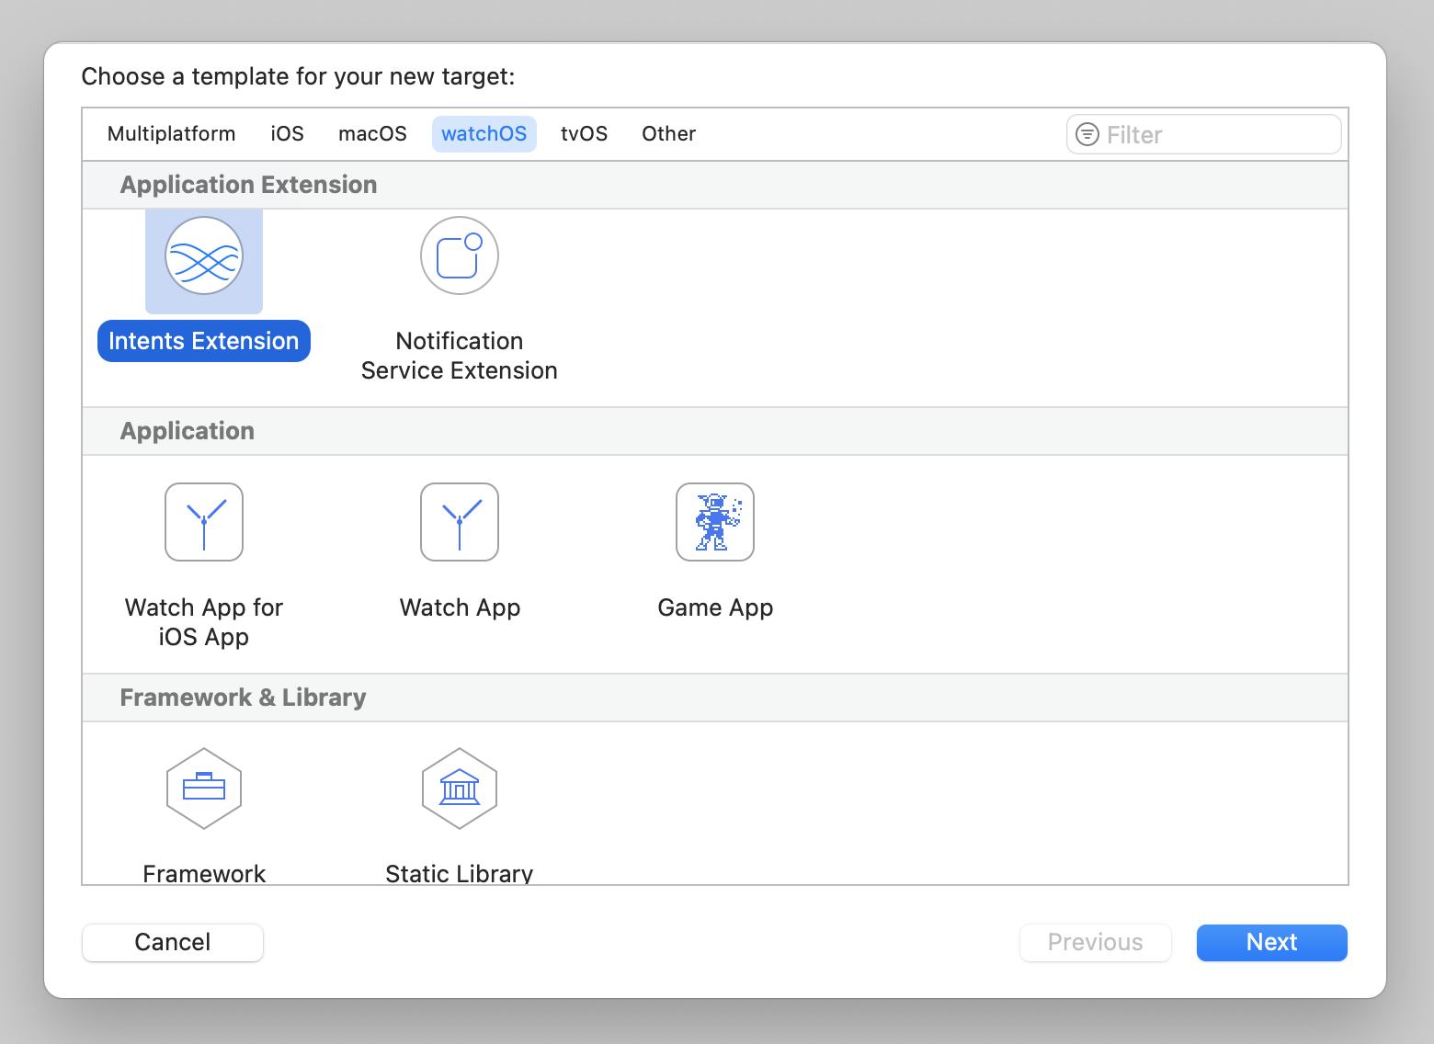Pick the Watch App template icon
Viewport: 1434px width, 1044px height.
click(460, 522)
